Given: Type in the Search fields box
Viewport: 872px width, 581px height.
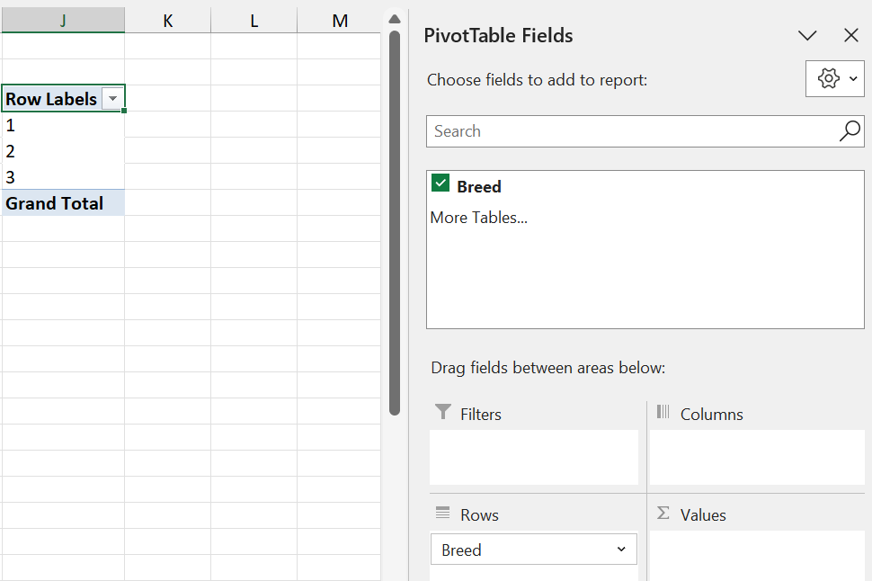Looking at the screenshot, I should coord(629,131).
